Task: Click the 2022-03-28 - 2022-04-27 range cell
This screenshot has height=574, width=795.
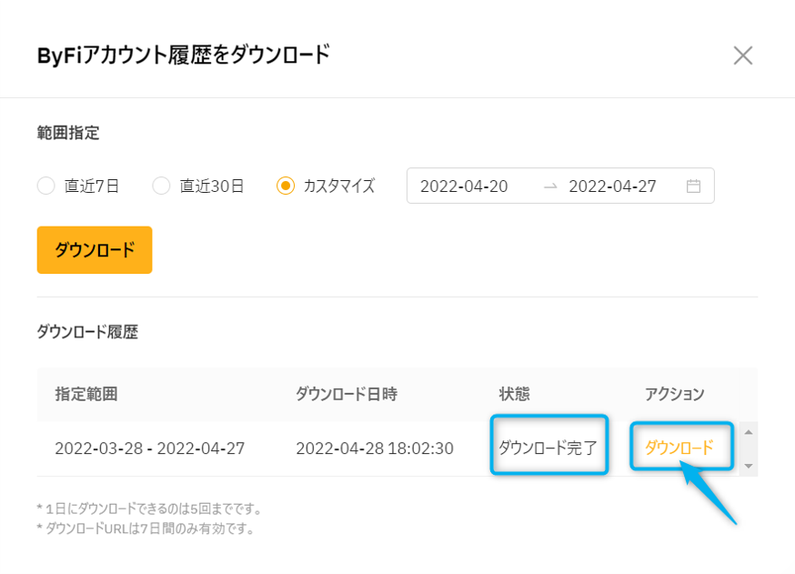Action: [x=149, y=448]
